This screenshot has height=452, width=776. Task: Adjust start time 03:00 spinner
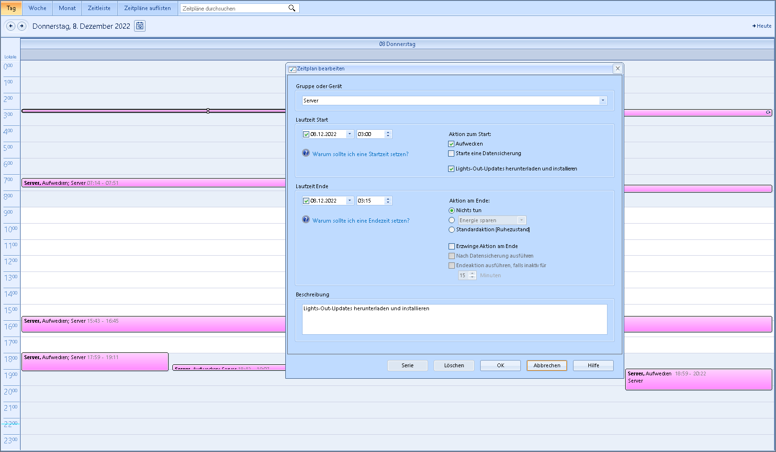388,134
